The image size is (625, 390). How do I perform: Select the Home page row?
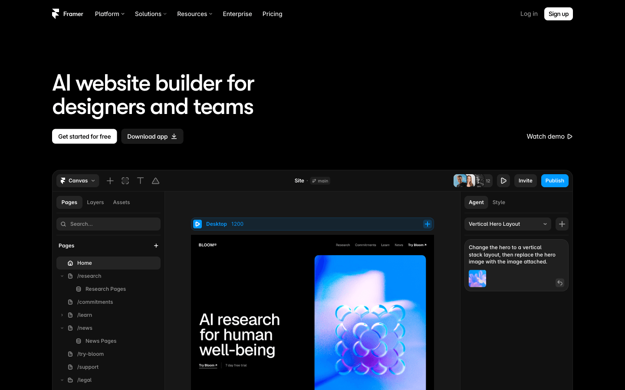pos(109,263)
